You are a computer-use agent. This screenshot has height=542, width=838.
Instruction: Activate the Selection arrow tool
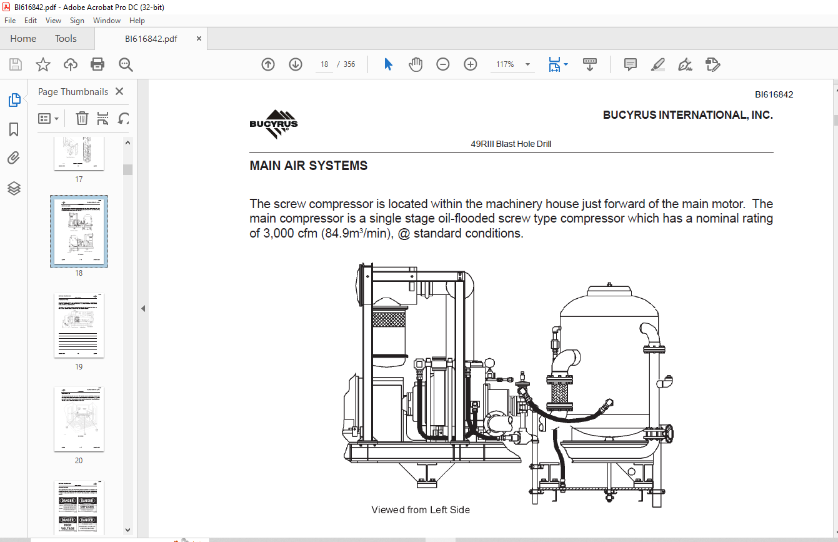[388, 64]
